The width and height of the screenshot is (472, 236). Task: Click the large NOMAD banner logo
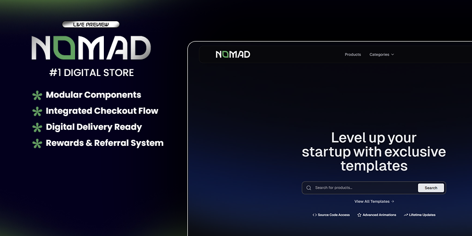click(x=91, y=48)
